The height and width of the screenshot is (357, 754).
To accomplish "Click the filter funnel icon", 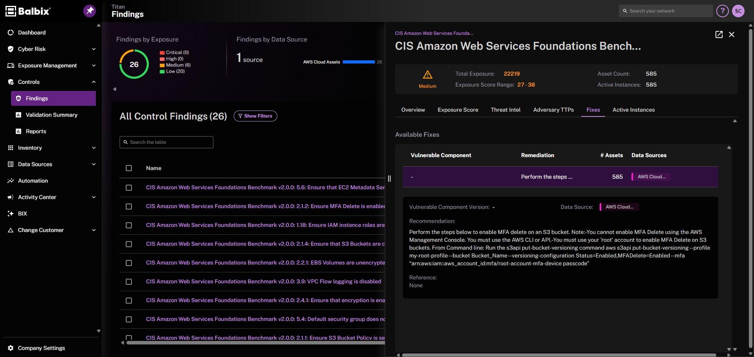I will [x=240, y=116].
